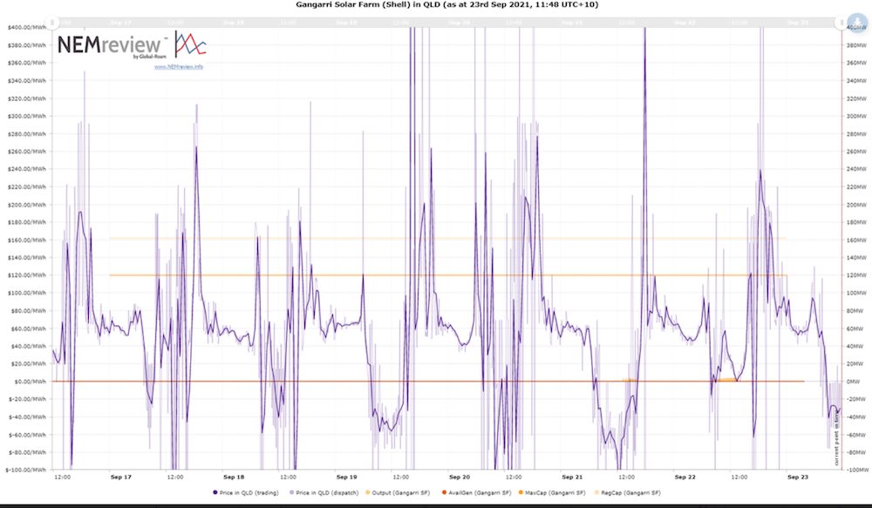Grab the left range scrollbar handle
872x508 pixels.
click(51, 23)
